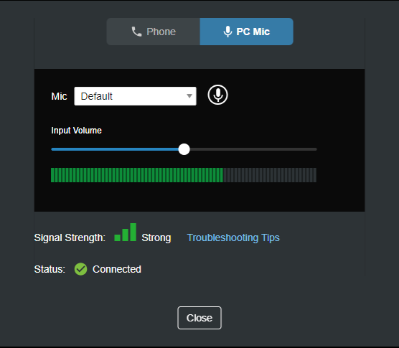
Task: Click the Input Volume slider handle
Action: [x=184, y=149]
